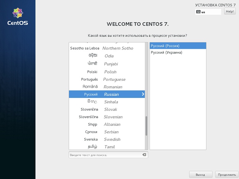This screenshot has height=179, width=239.
Task: Select Русский (Украина) locale
Action: pos(178,53)
